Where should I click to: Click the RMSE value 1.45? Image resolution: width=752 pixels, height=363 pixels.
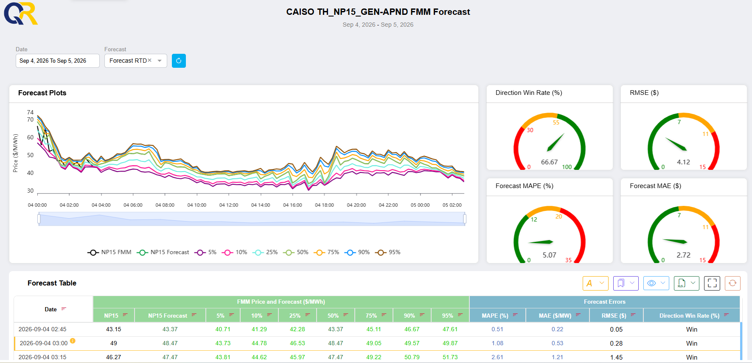click(616, 357)
